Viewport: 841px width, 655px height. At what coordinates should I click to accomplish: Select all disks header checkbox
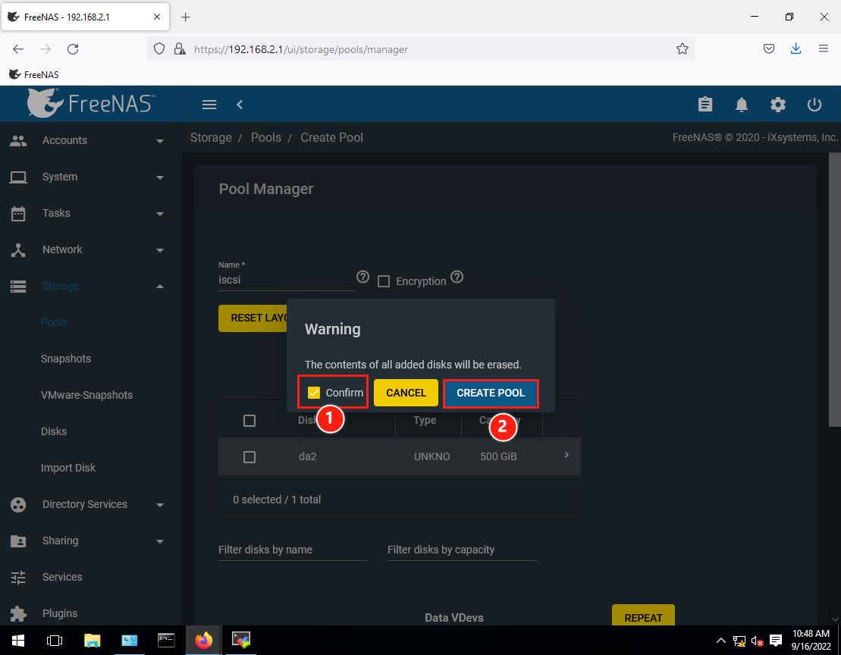point(249,421)
